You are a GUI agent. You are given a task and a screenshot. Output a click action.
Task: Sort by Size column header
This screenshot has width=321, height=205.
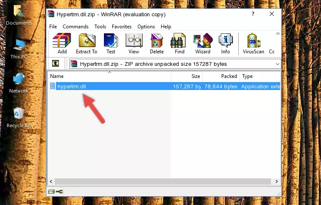click(187, 76)
